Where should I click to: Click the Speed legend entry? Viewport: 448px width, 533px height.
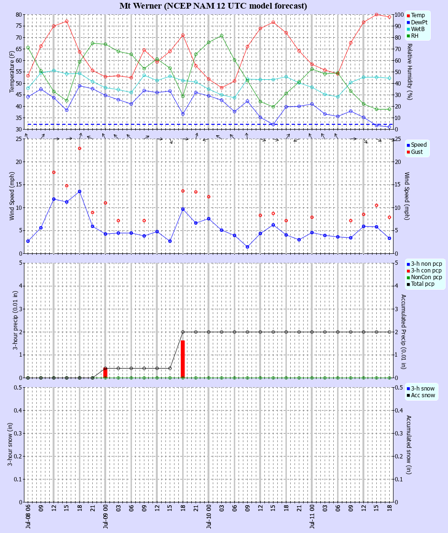click(x=416, y=145)
